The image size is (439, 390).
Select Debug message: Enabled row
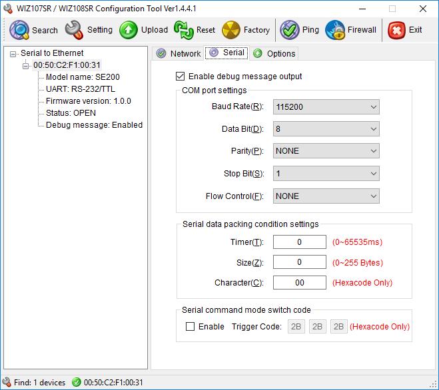(94, 124)
